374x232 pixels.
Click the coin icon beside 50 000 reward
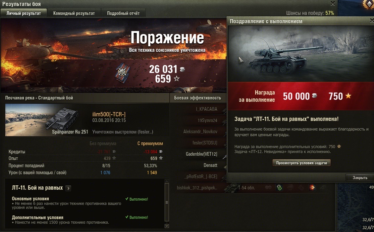pyautogui.click(x=315, y=96)
